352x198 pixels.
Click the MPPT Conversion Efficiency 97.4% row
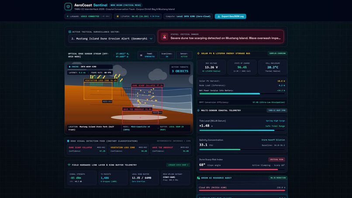point(242,102)
